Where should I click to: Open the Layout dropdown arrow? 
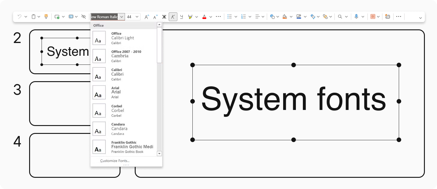76,17
